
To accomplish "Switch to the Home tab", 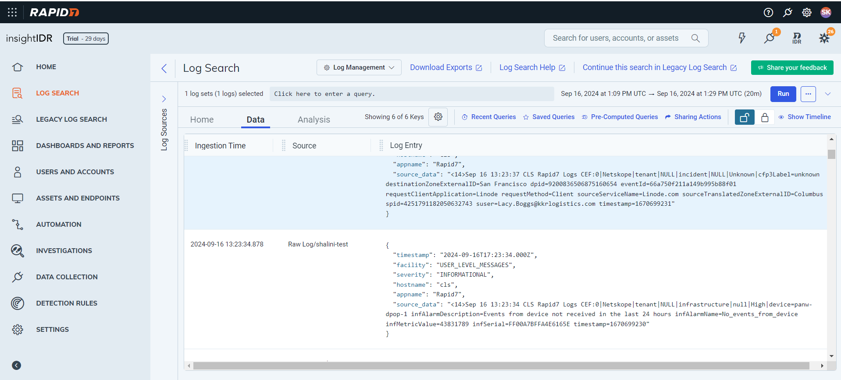I will (202, 120).
